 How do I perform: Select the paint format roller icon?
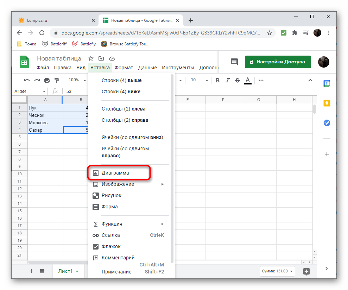click(x=57, y=80)
